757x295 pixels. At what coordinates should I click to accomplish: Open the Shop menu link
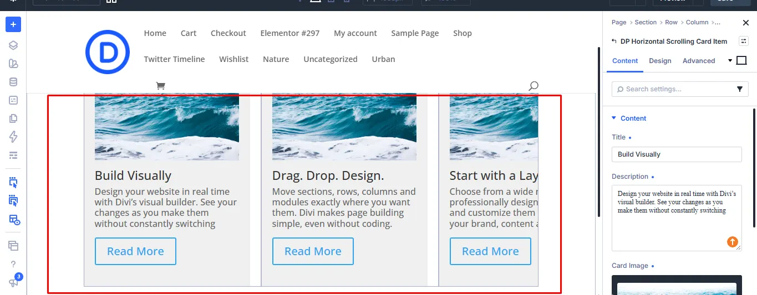[x=463, y=33]
